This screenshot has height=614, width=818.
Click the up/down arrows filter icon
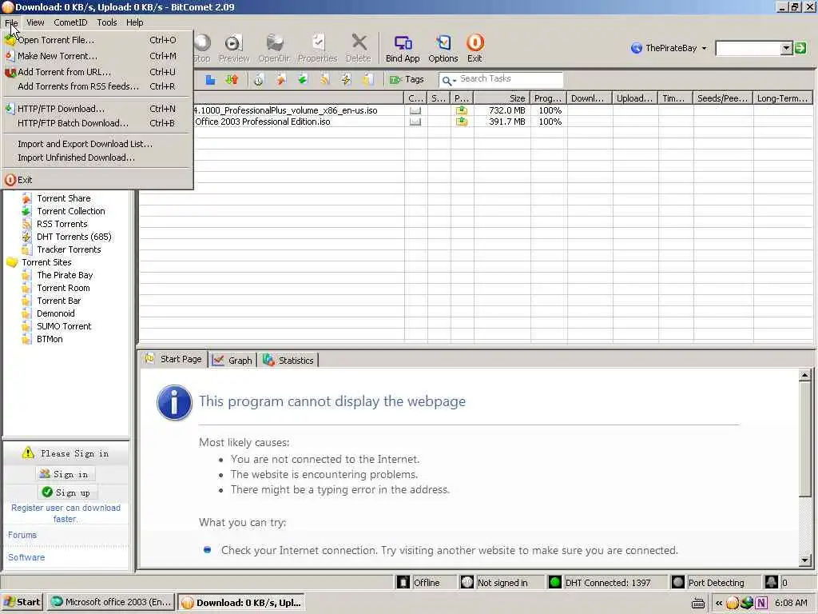(x=232, y=79)
